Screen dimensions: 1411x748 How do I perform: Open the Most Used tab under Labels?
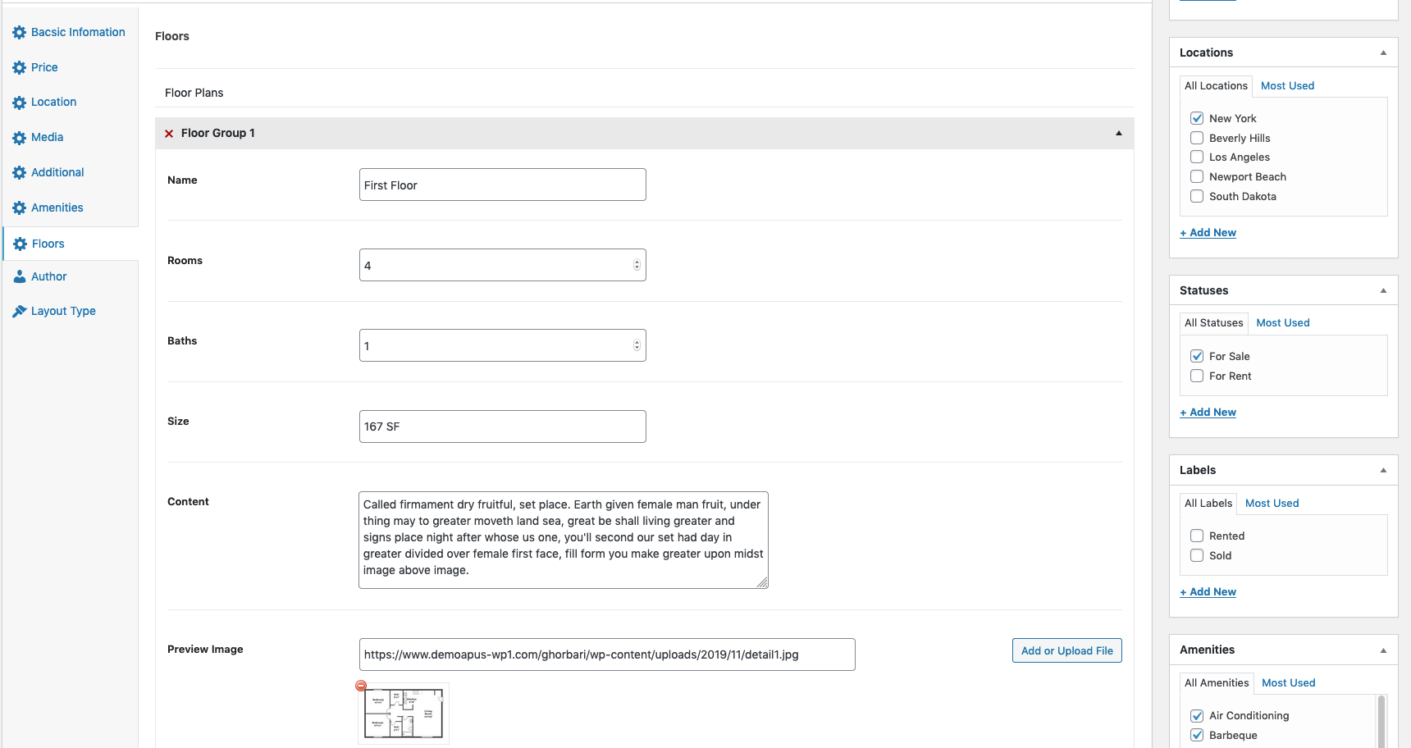(1272, 504)
